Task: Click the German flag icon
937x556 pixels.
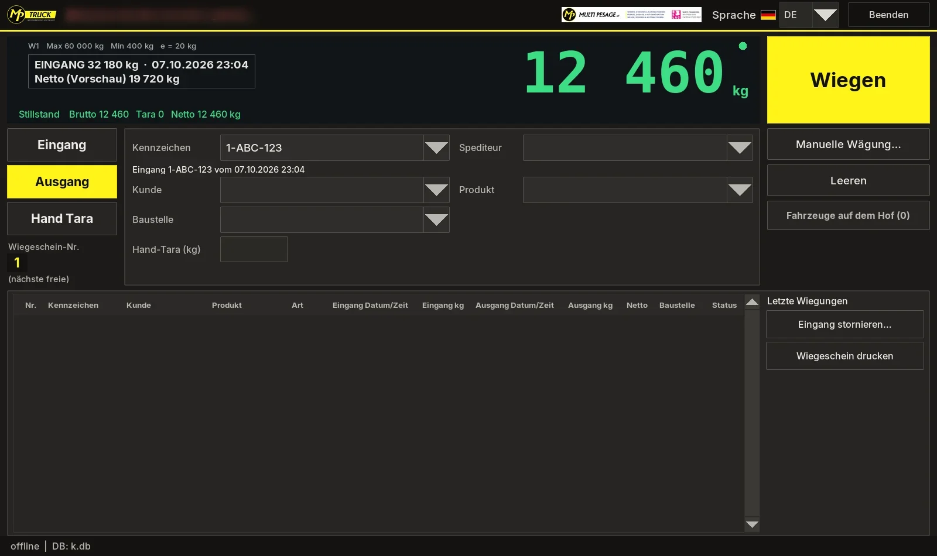Action: point(768,15)
